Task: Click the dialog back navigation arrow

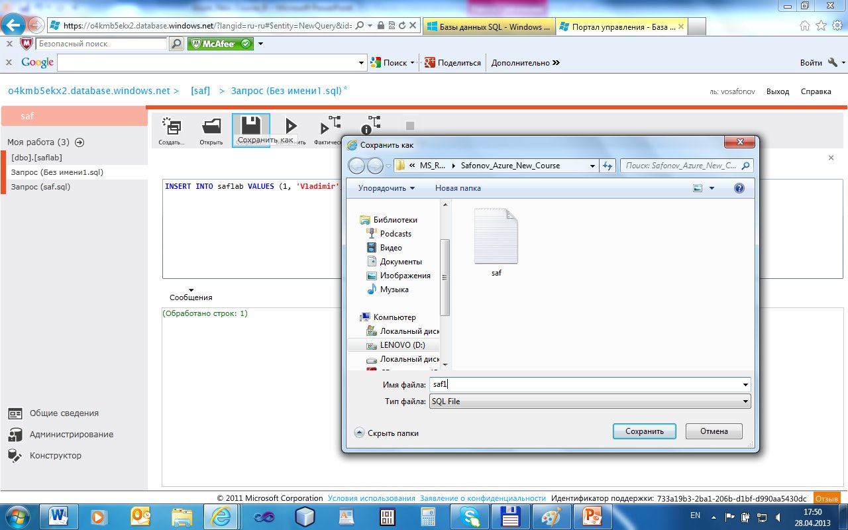Action: click(x=356, y=166)
